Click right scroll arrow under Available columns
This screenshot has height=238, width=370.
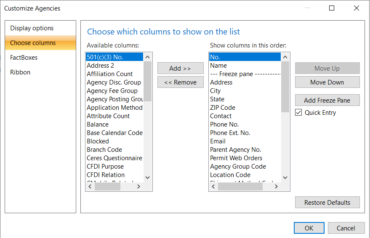(x=139, y=187)
